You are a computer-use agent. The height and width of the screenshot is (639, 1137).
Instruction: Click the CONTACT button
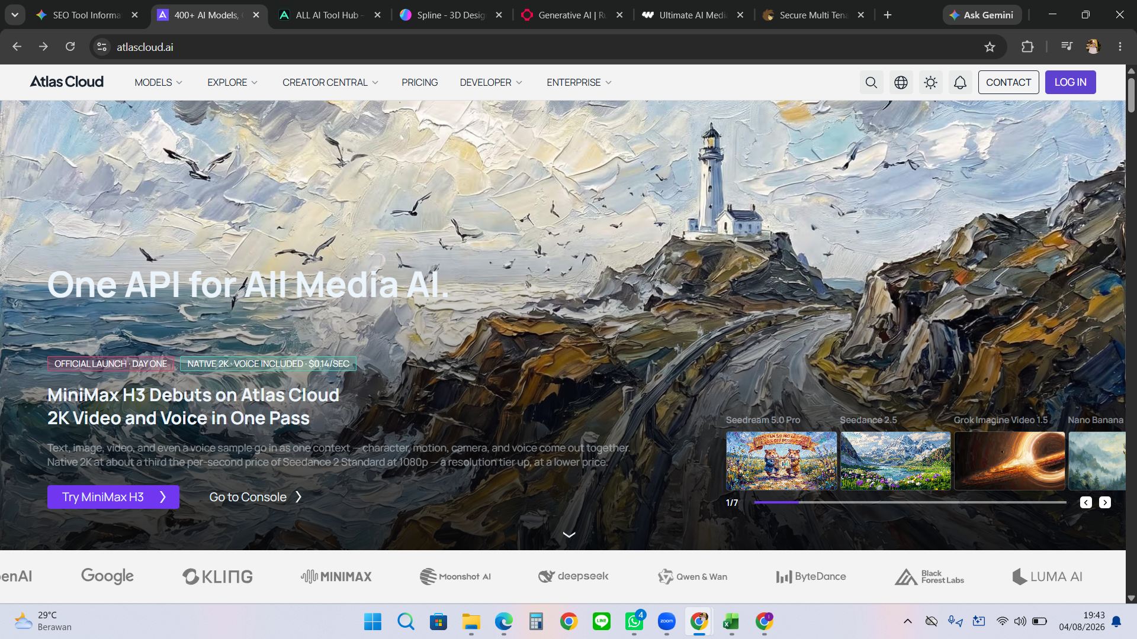[x=1008, y=82]
